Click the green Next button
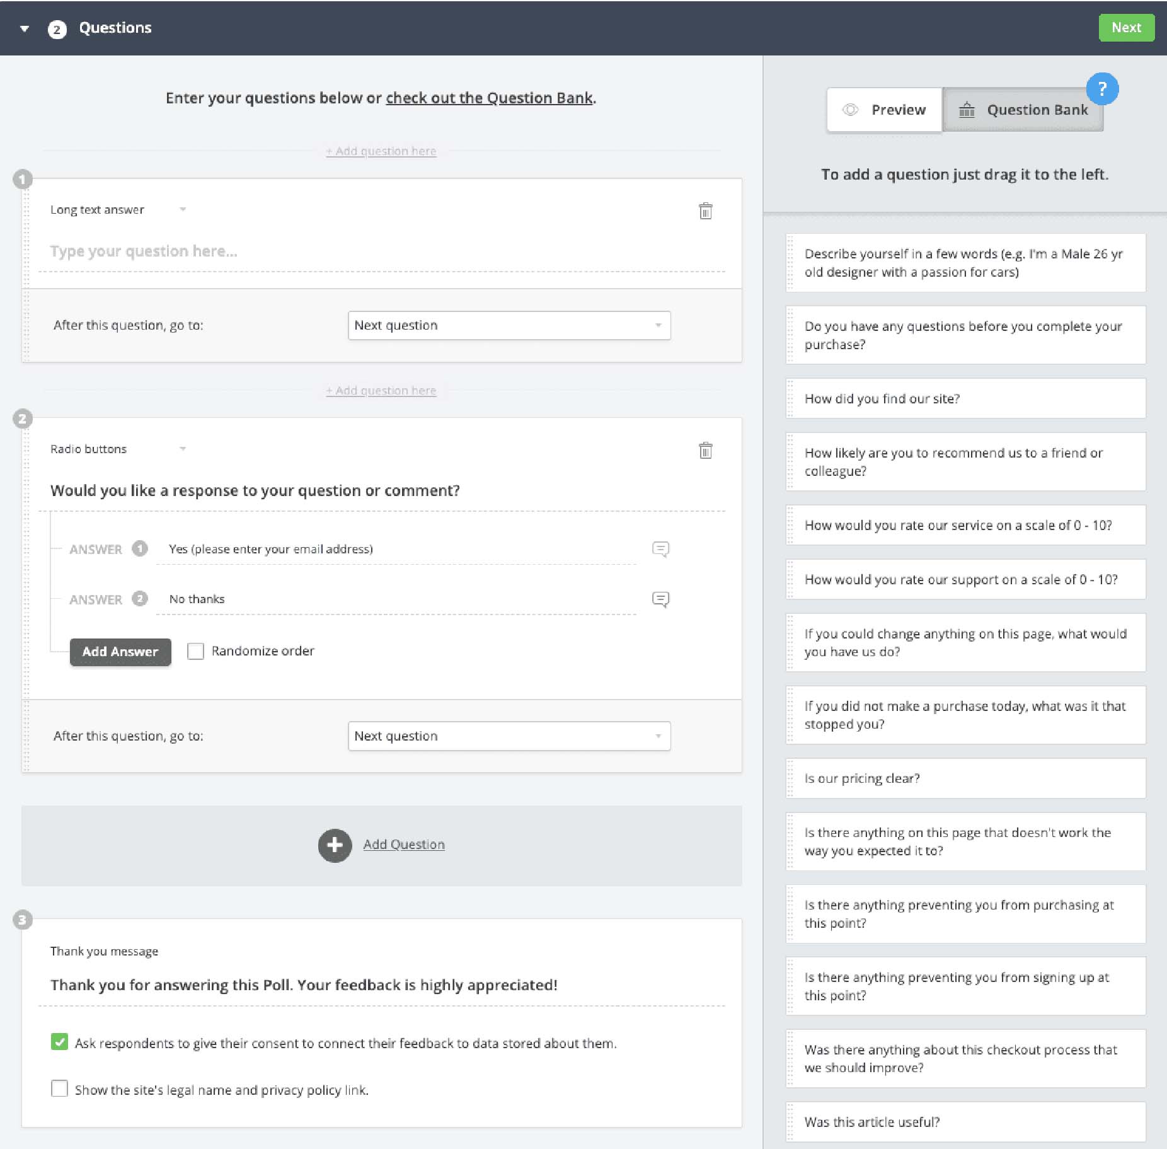The width and height of the screenshot is (1167, 1149). coord(1126,28)
